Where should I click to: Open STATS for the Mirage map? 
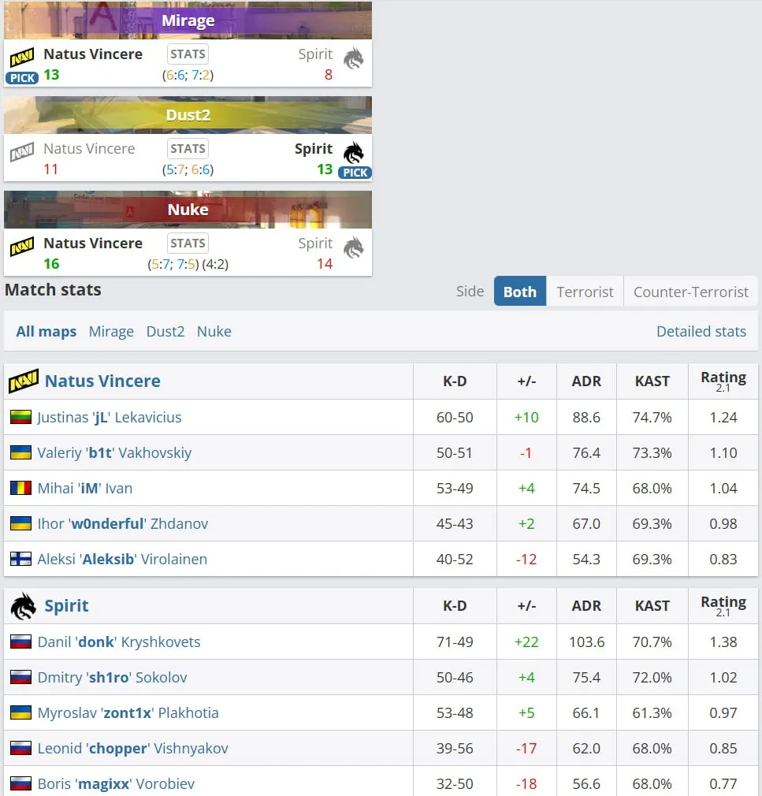[x=188, y=54]
